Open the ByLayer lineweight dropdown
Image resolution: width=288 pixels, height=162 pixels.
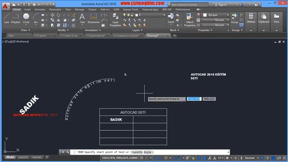[228, 20]
